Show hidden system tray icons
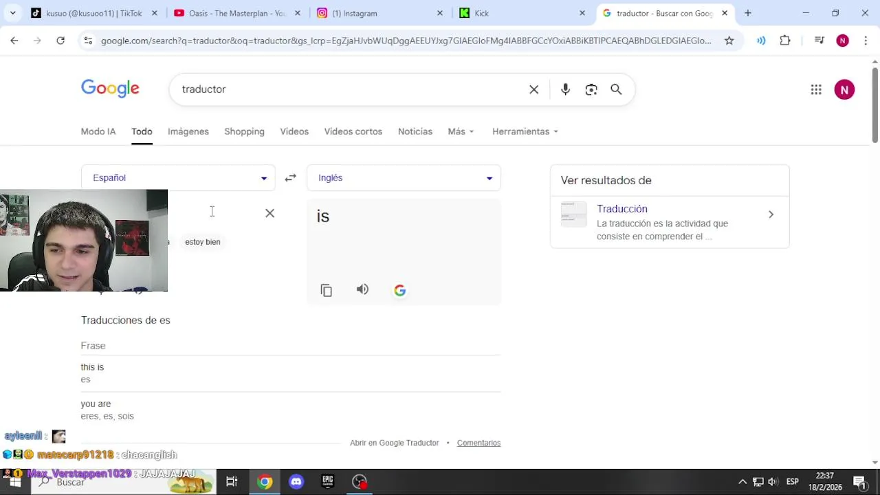The height and width of the screenshot is (495, 880). (742, 482)
